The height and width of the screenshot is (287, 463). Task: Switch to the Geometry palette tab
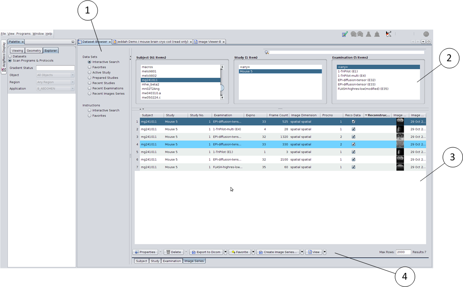[34, 51]
